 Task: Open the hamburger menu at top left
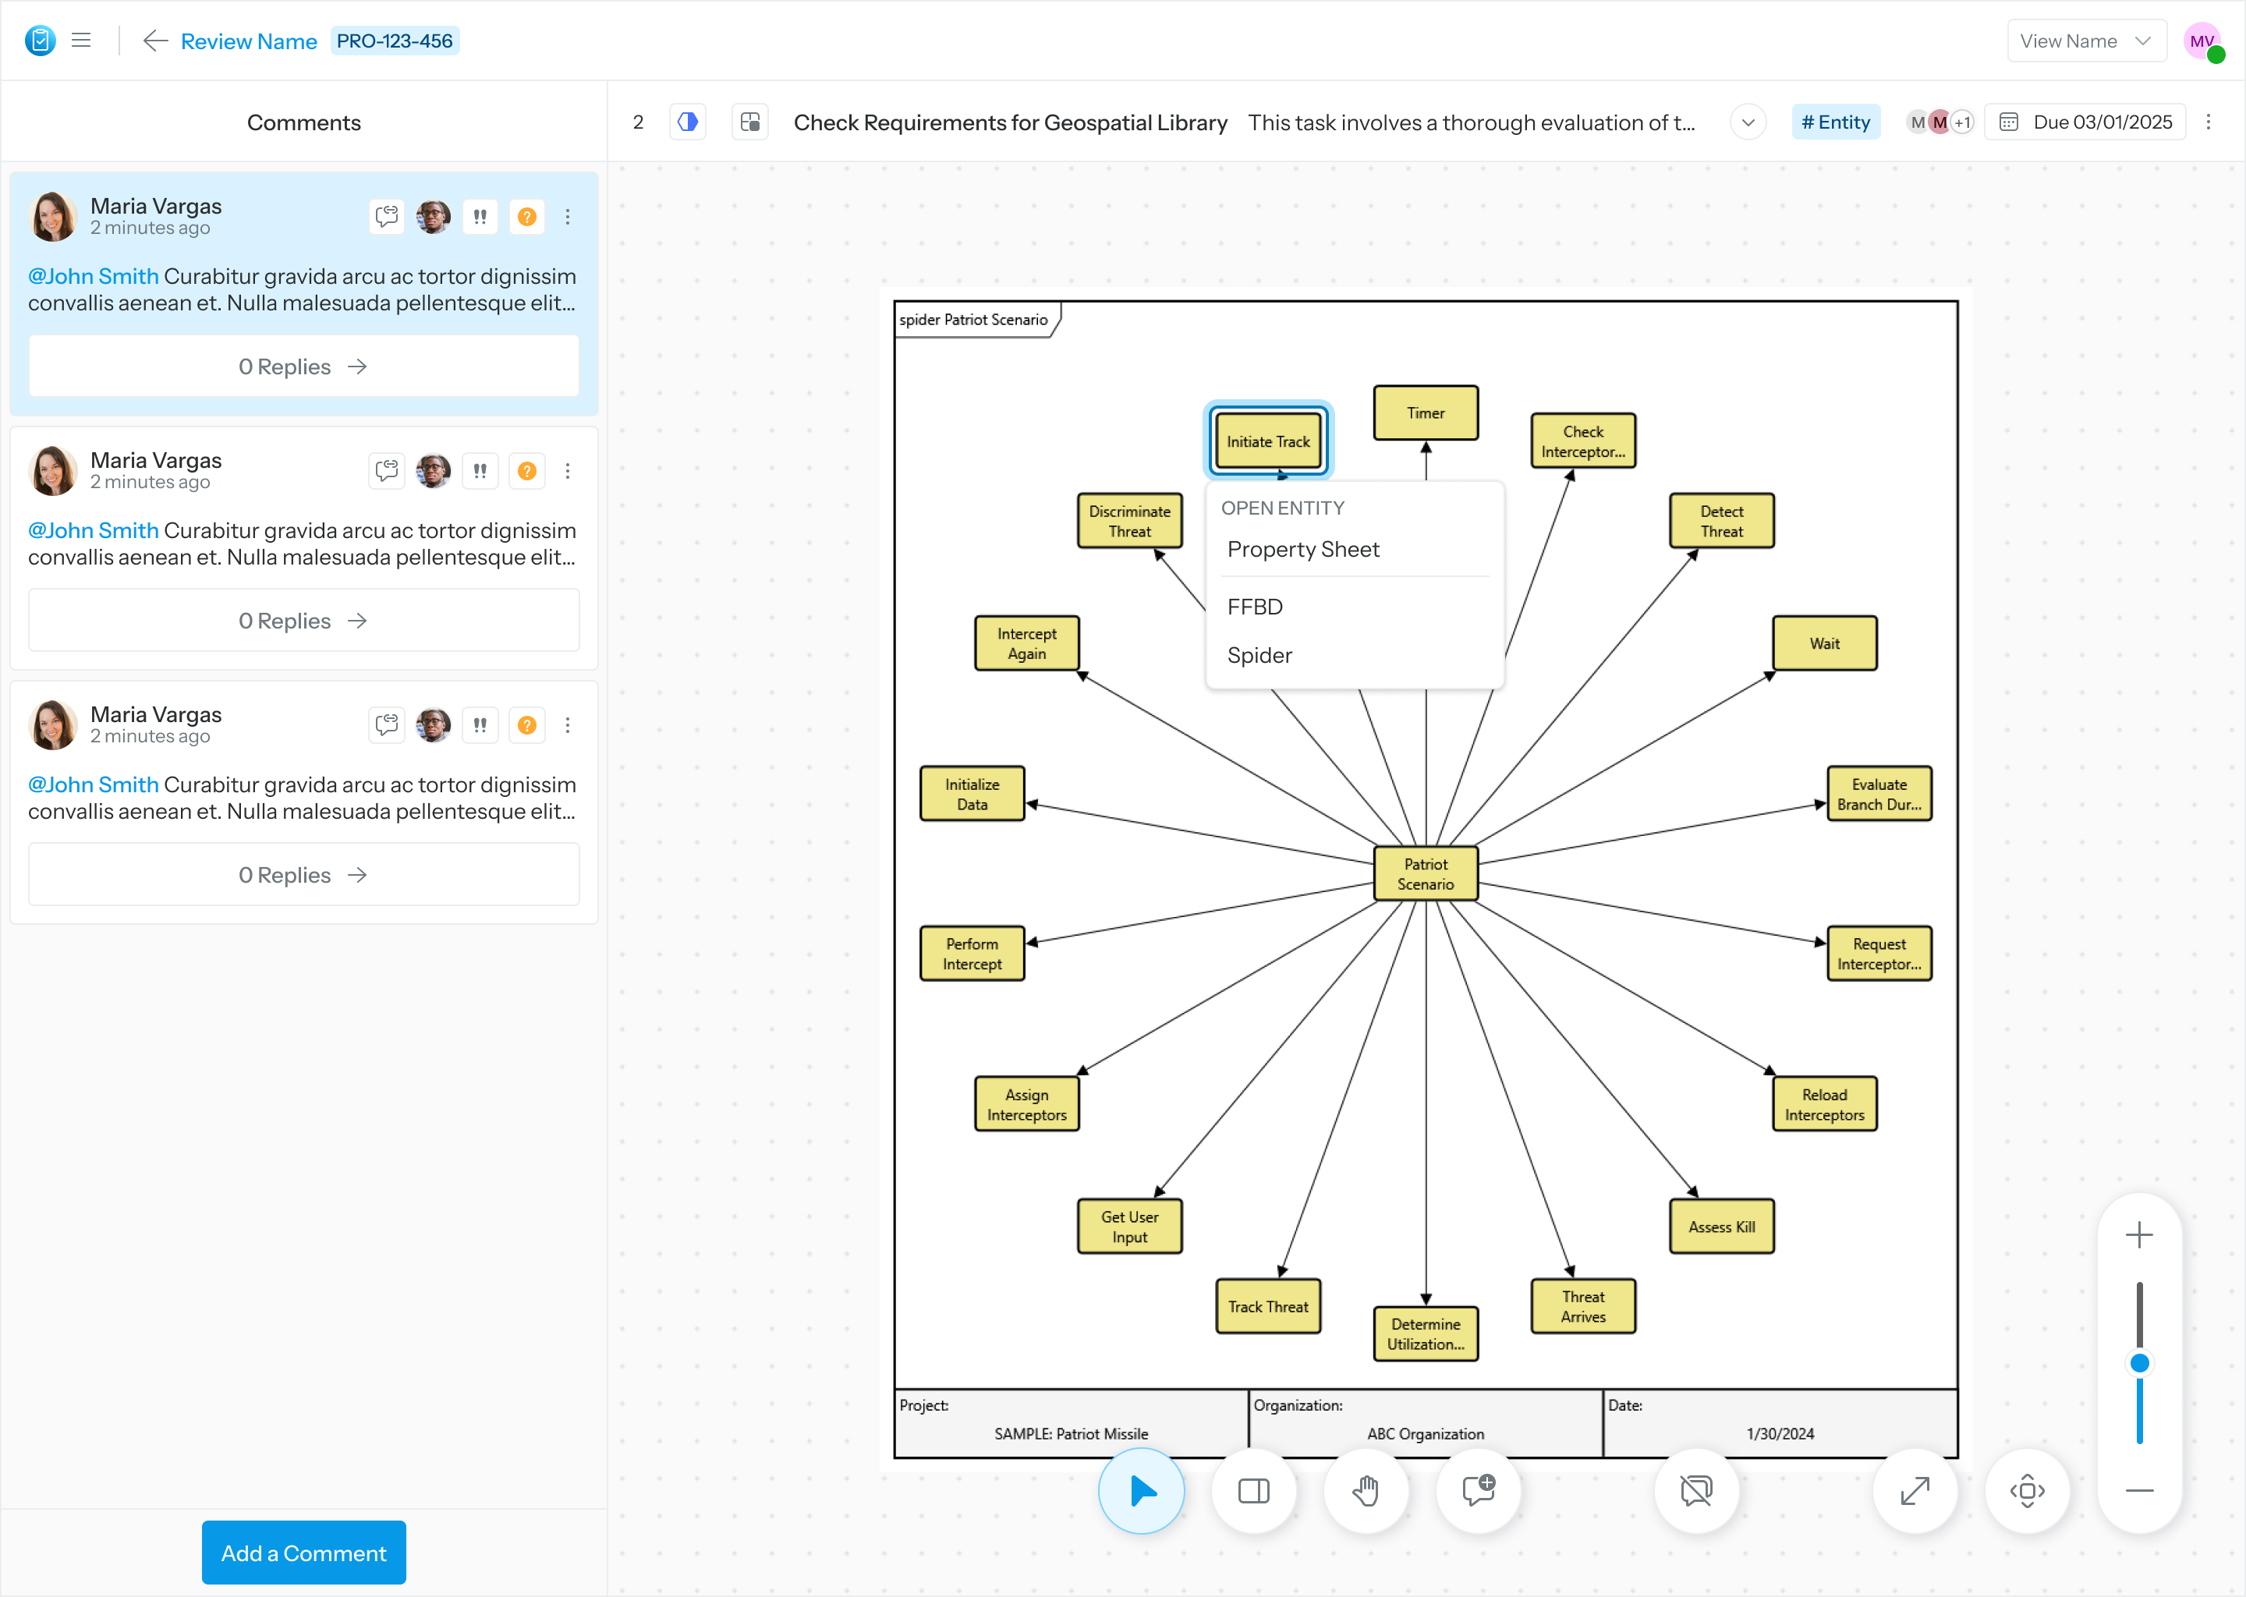point(82,39)
